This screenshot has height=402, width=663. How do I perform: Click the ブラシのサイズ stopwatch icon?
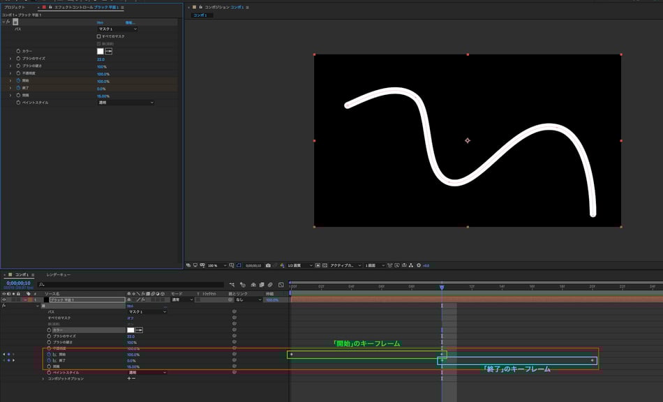[19, 59]
